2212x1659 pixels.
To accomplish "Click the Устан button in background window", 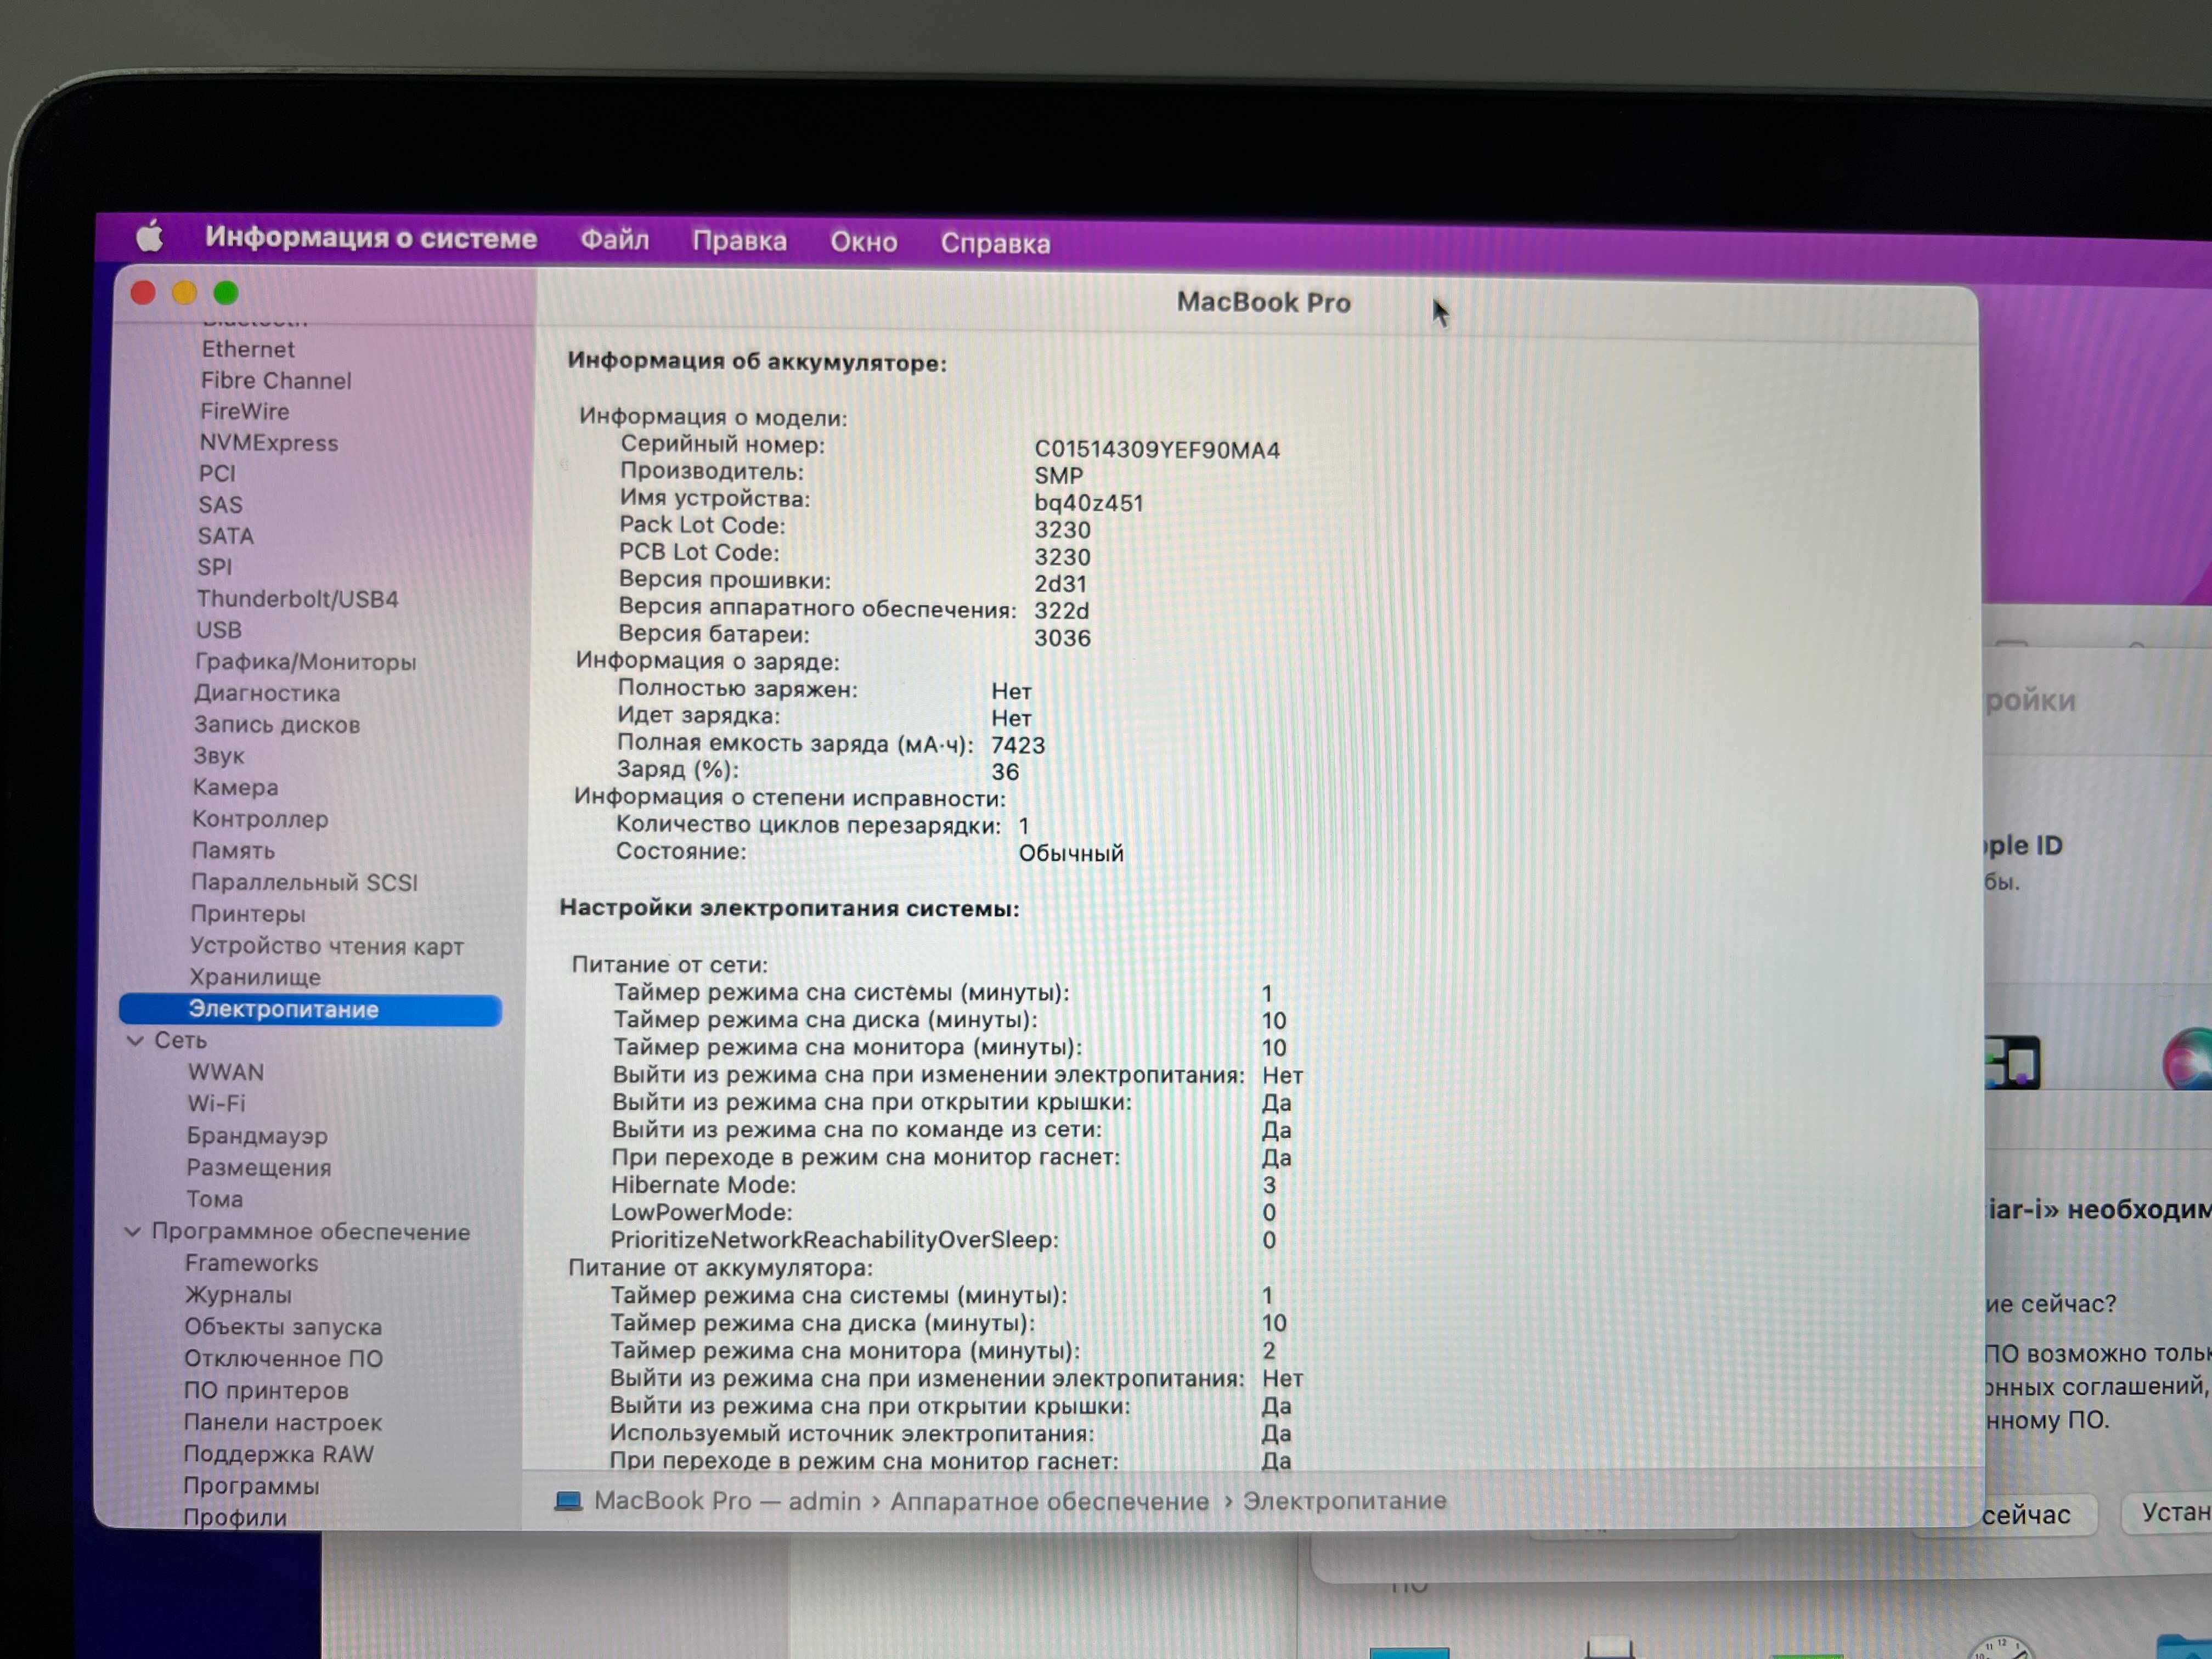I will 2167,1513.
